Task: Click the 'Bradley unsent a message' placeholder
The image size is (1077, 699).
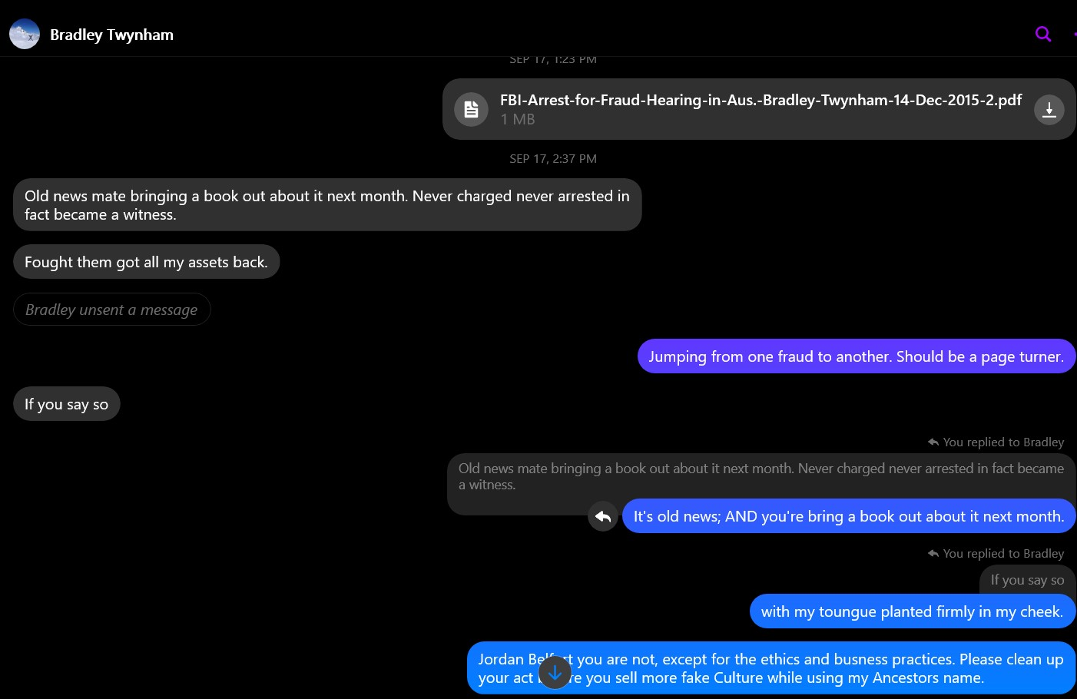Action: tap(111, 310)
